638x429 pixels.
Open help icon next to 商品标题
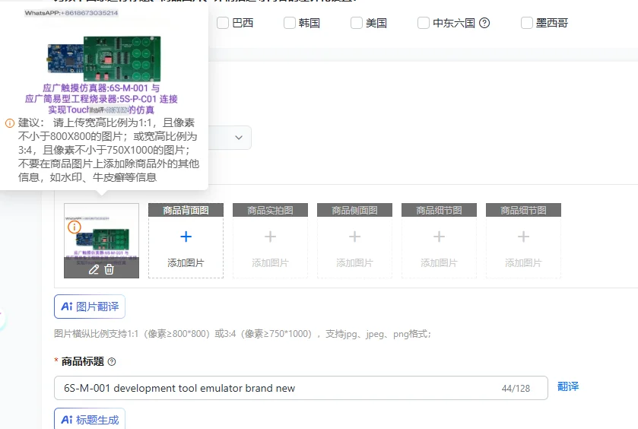[112, 361]
